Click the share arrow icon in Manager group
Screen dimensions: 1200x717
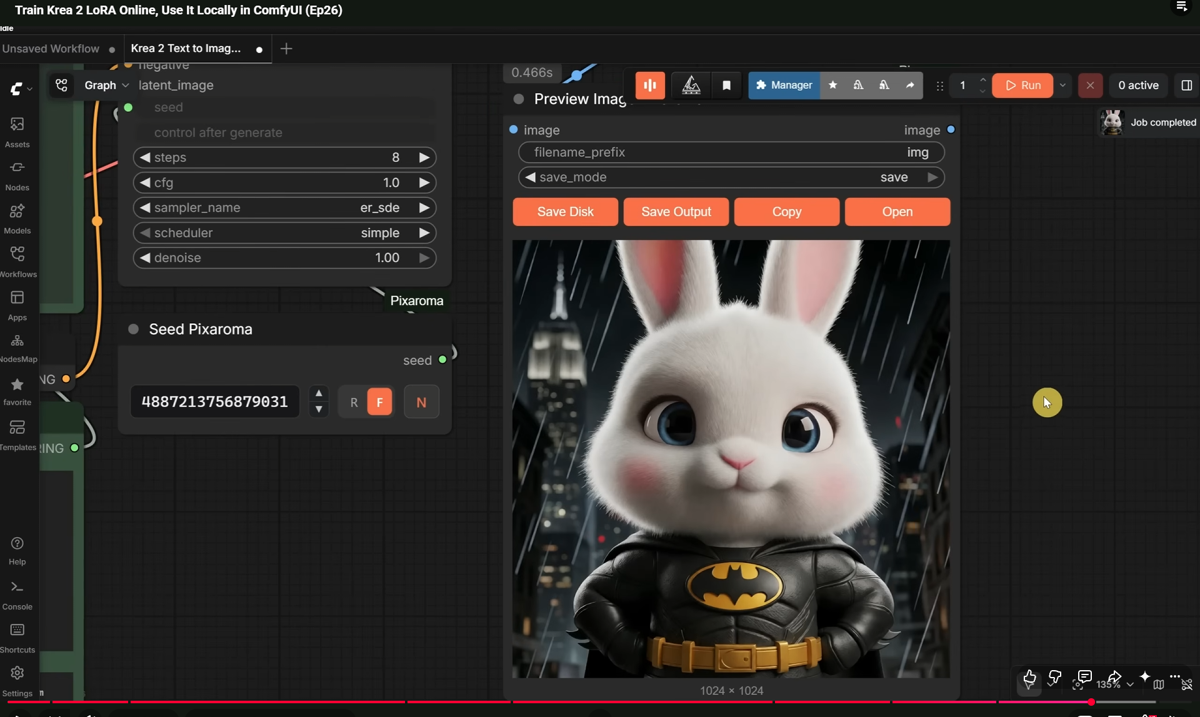(x=910, y=85)
